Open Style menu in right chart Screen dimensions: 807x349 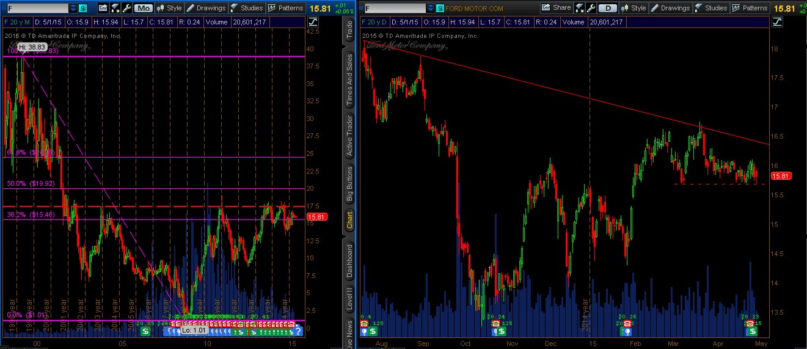tap(633, 8)
